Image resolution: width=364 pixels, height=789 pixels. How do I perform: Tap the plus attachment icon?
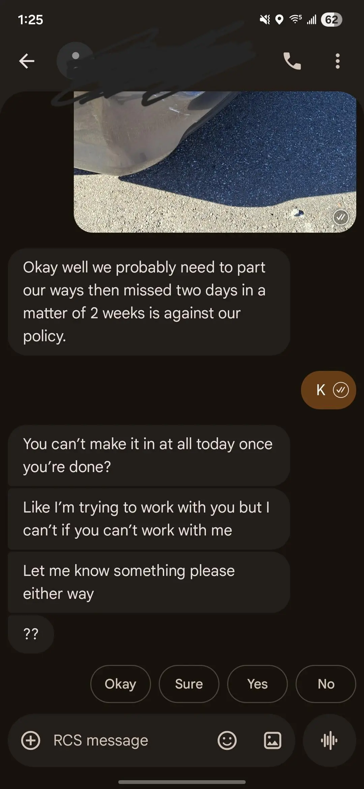31,741
